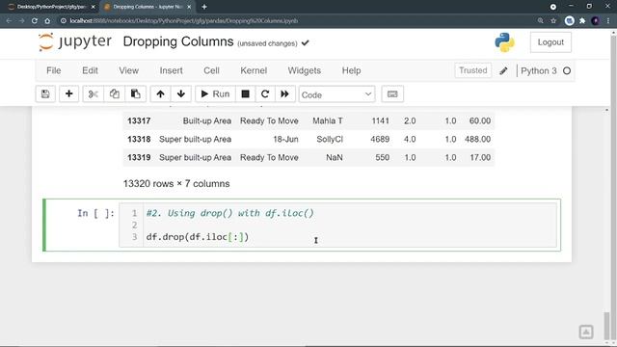
Task: Open the browser zoom magnifier icon
Action: point(541,21)
